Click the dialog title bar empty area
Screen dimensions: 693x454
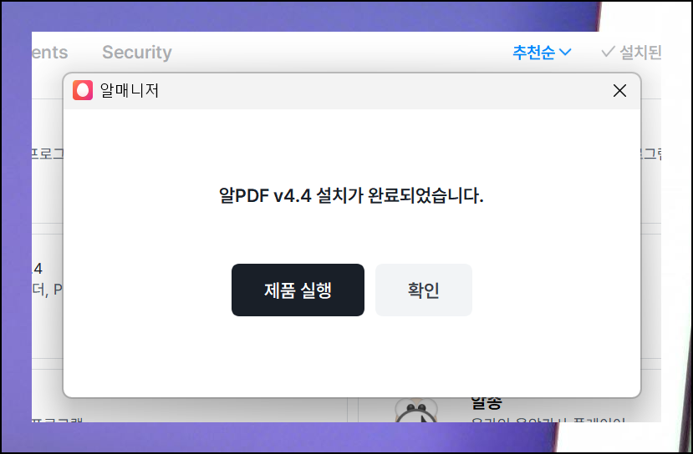[385, 90]
